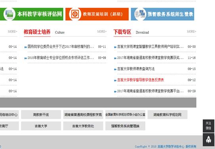
Task: Expand MORE next to 下载专区 Download
Action: click(x=192, y=32)
